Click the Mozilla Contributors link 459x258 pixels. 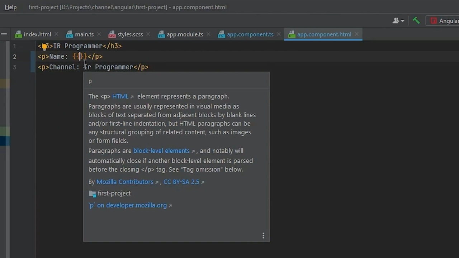[x=125, y=182]
